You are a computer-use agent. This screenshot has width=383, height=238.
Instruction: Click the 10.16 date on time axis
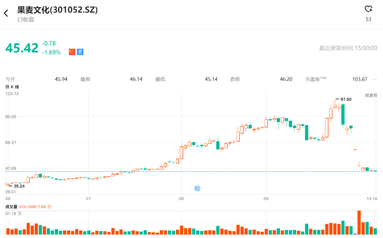(372, 199)
